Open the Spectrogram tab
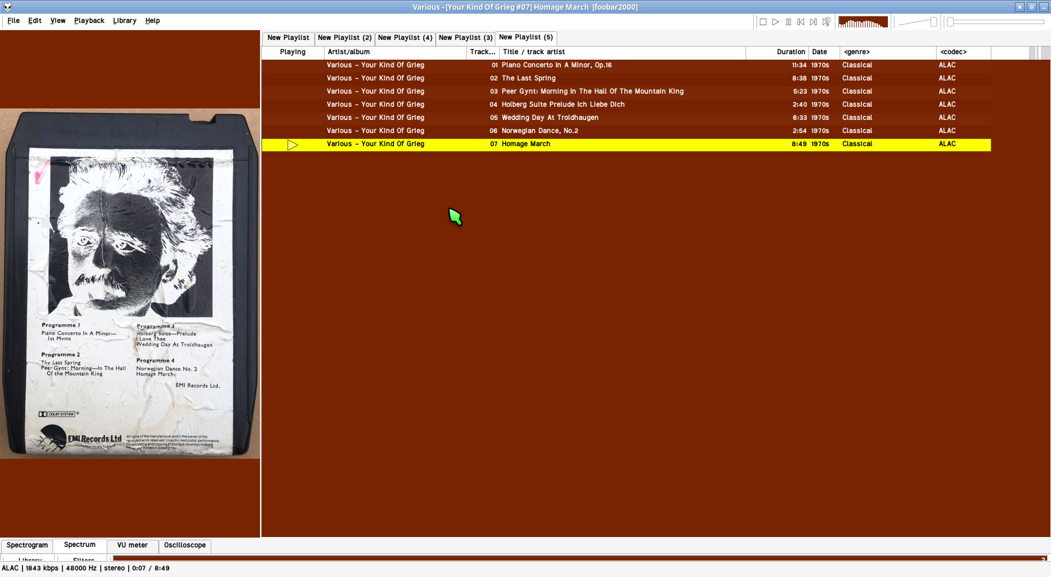 (27, 545)
